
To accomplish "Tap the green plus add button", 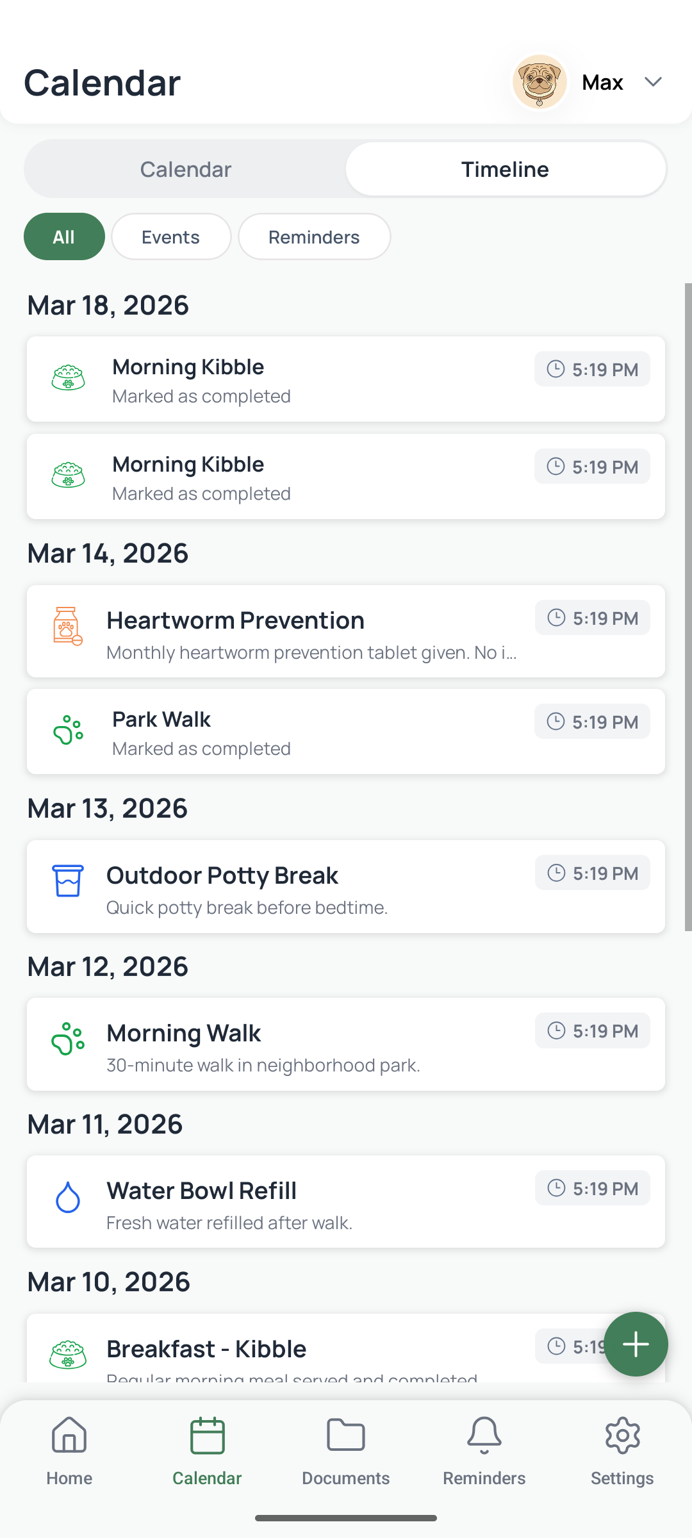I will coord(636,1344).
